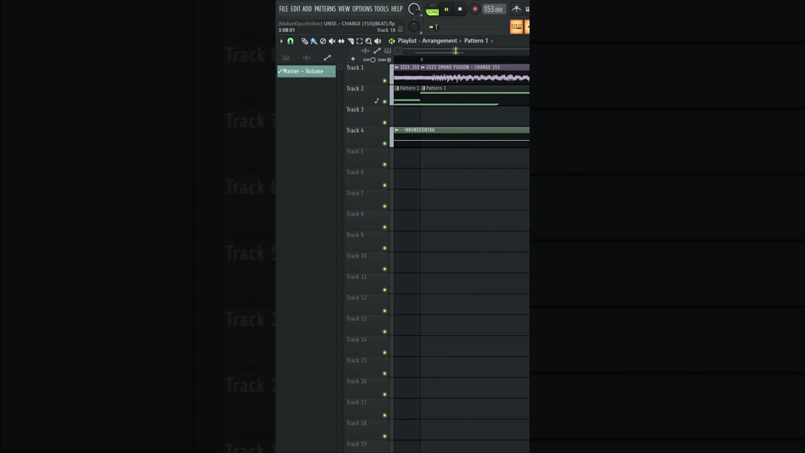Click the master volume knob
The width and height of the screenshot is (805, 453).
point(414,9)
